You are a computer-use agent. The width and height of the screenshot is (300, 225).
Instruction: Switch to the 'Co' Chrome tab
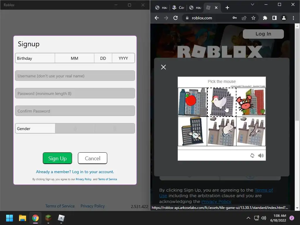[x=178, y=8]
